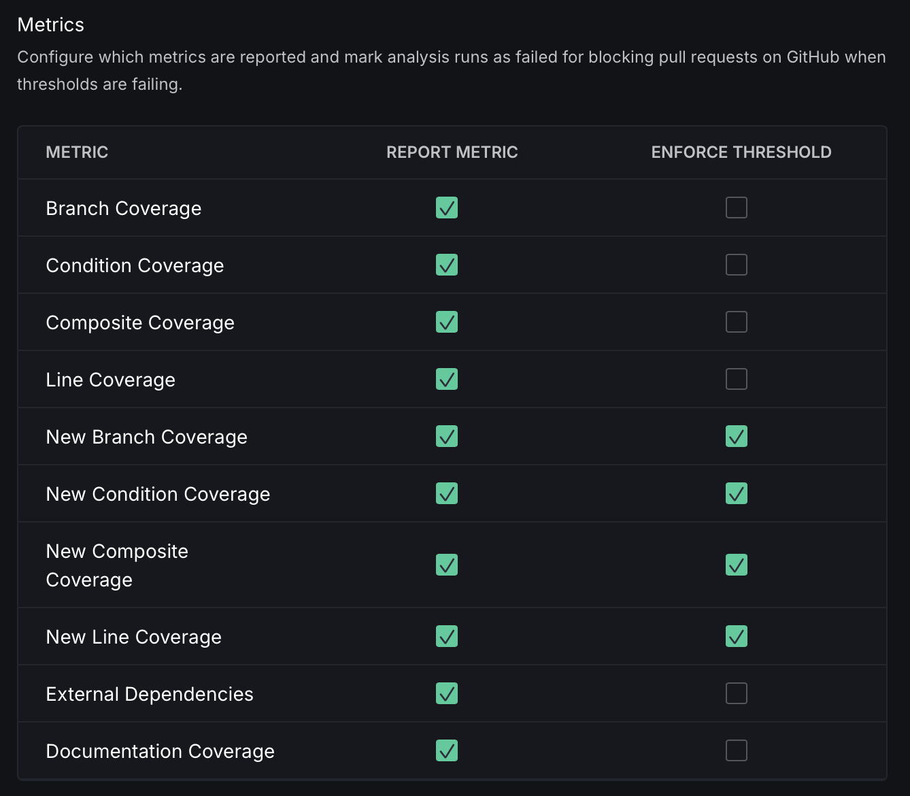The width and height of the screenshot is (910, 796).
Task: Uncheck Report Metric for Condition Coverage
Action: [x=447, y=265]
